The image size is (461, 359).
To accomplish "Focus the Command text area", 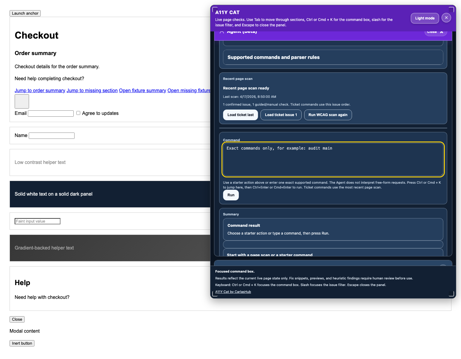I will 333,159.
